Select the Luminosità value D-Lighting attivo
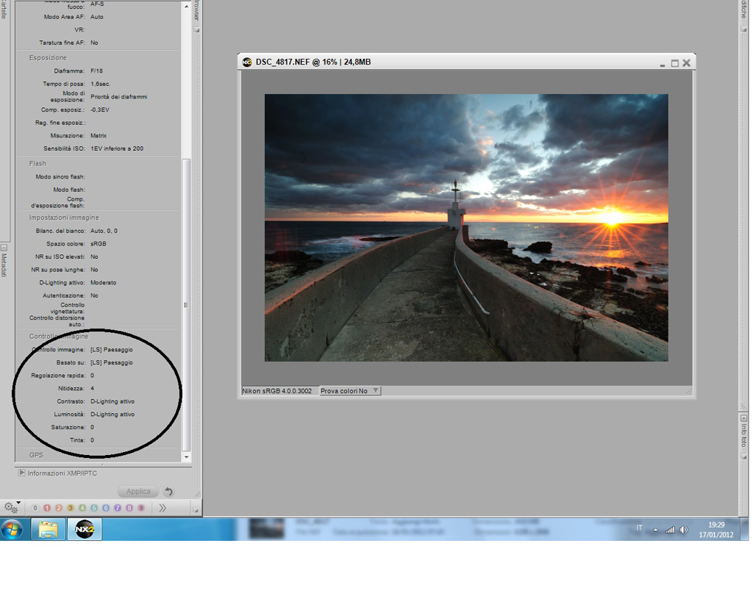This screenshot has width=753, height=602. [113, 415]
